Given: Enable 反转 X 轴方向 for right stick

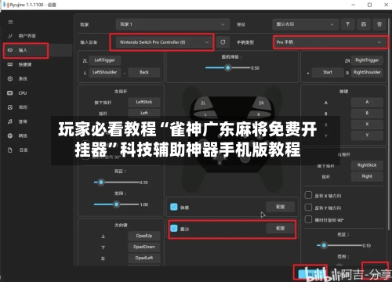Looking at the screenshot, I should point(308,195).
